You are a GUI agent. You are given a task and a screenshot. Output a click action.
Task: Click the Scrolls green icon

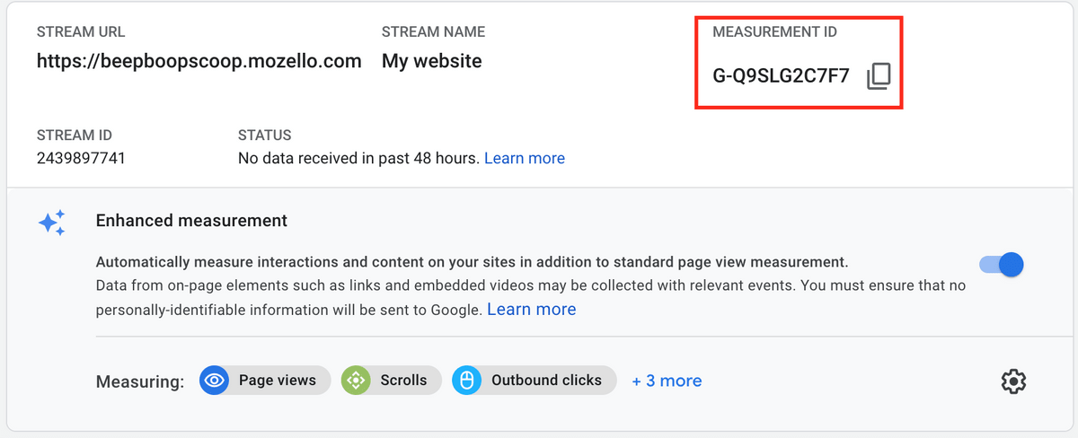click(356, 381)
